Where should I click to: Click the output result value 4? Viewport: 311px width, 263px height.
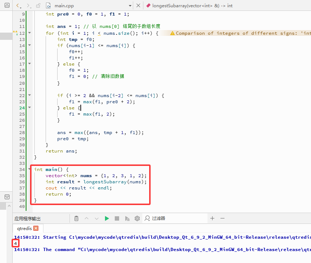[16, 243]
